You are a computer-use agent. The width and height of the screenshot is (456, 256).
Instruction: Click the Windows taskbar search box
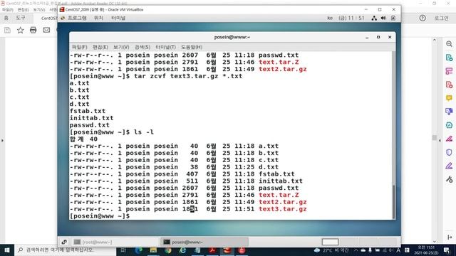[65, 250]
